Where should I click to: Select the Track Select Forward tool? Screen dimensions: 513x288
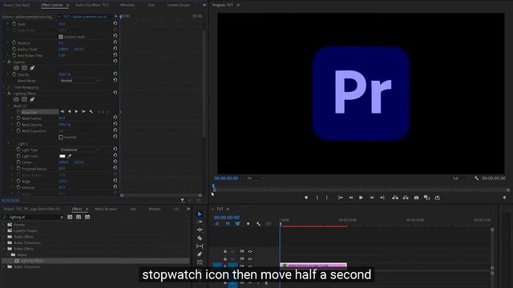pos(200,222)
